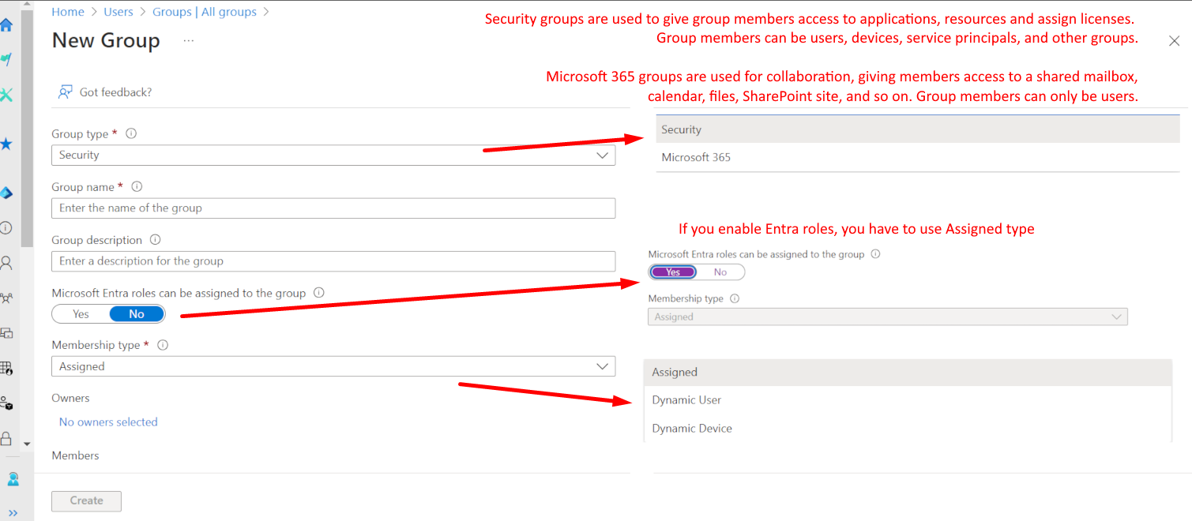Click the lock icon in sidebar
1192x521 pixels.
[6, 438]
